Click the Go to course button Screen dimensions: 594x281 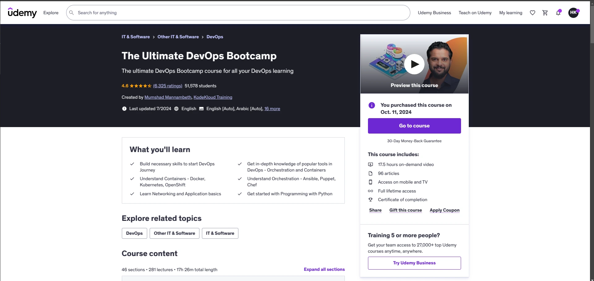414,126
